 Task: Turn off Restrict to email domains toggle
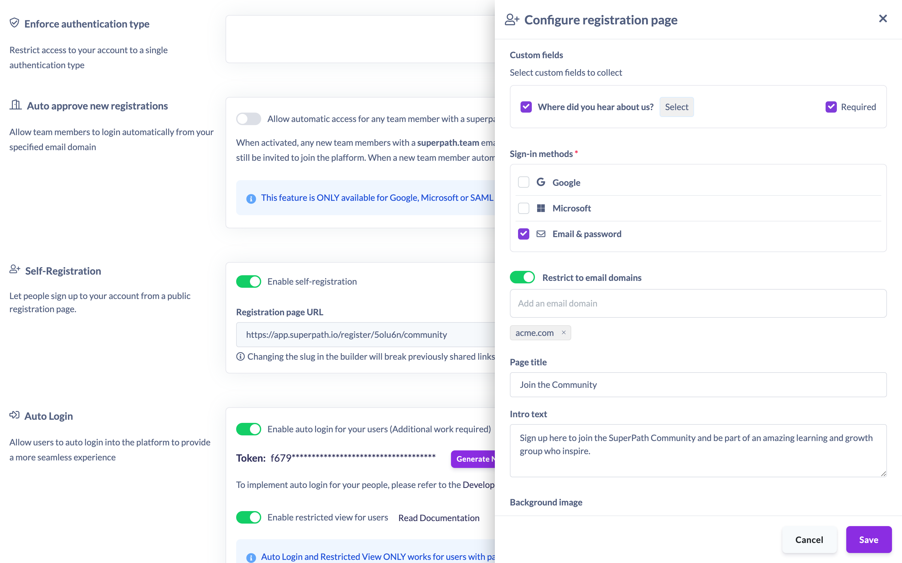522,277
